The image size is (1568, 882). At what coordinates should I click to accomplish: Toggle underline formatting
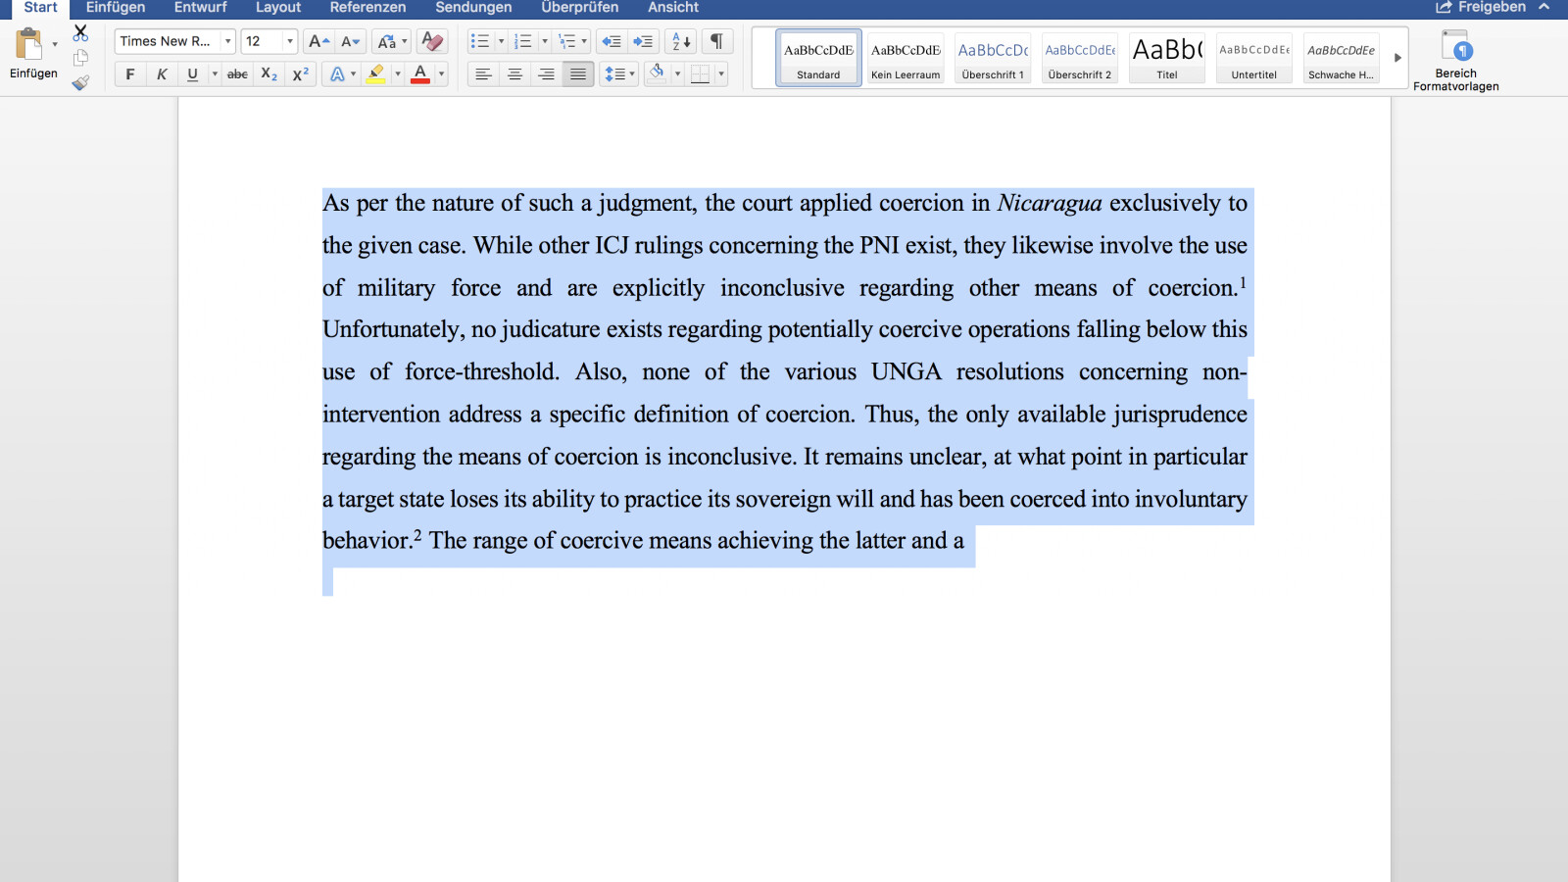[192, 74]
